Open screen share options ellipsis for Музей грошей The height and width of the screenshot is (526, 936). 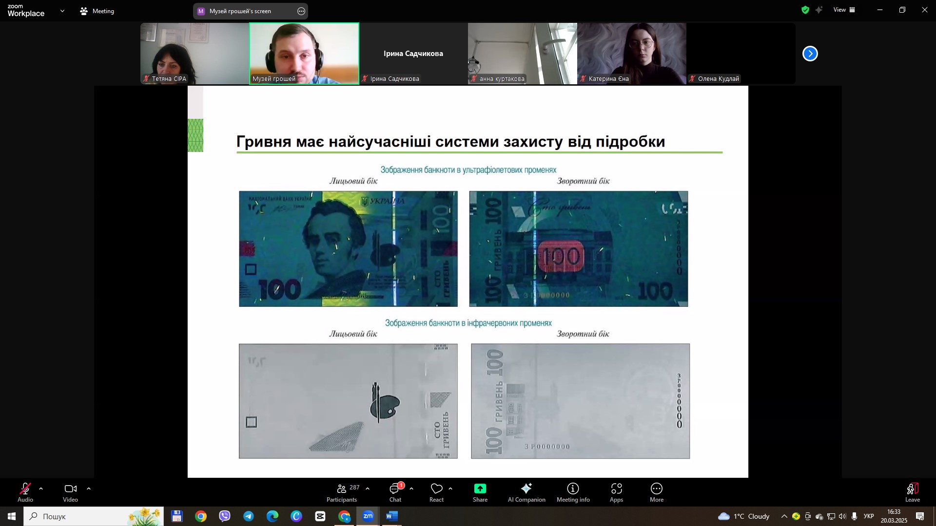pyautogui.click(x=301, y=11)
